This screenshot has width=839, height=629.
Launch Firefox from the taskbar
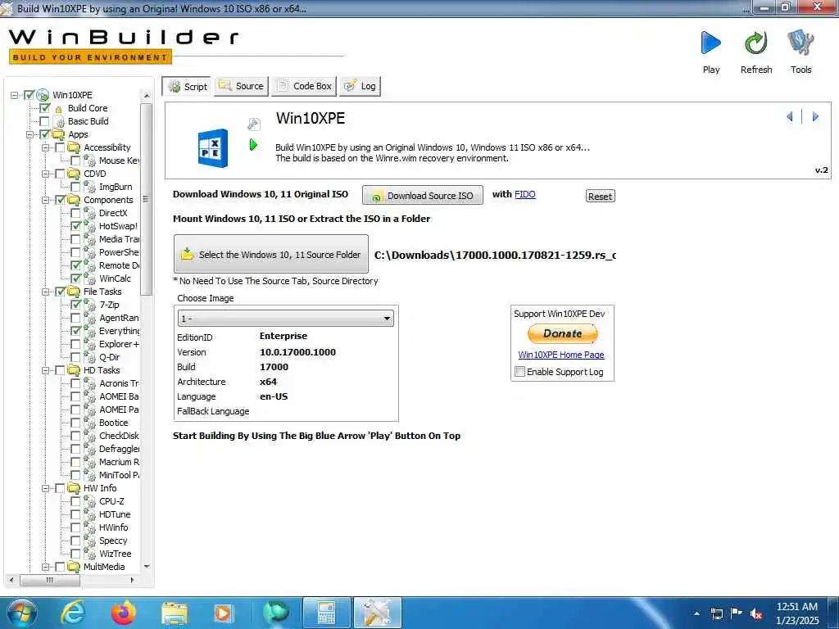(x=124, y=613)
